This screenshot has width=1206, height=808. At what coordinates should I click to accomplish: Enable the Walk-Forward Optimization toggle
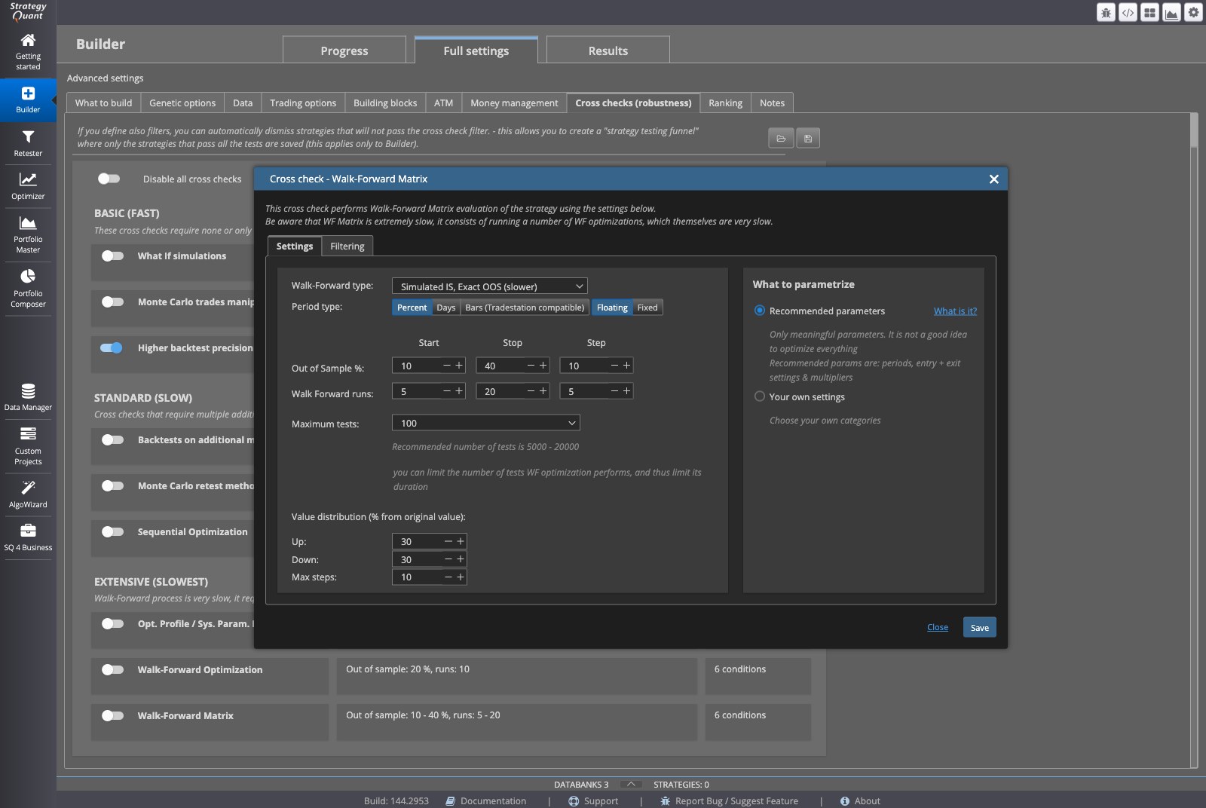[x=112, y=669]
